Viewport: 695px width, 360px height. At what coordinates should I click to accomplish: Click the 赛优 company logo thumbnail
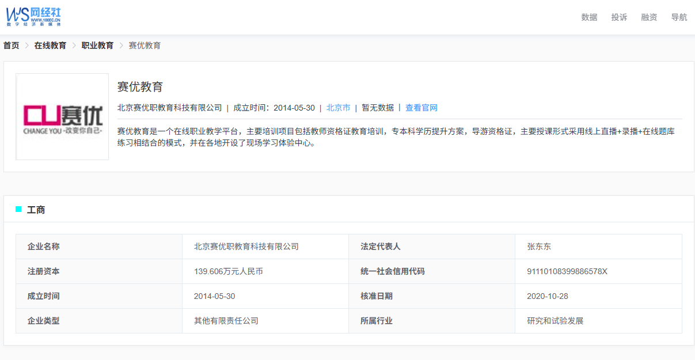point(62,116)
